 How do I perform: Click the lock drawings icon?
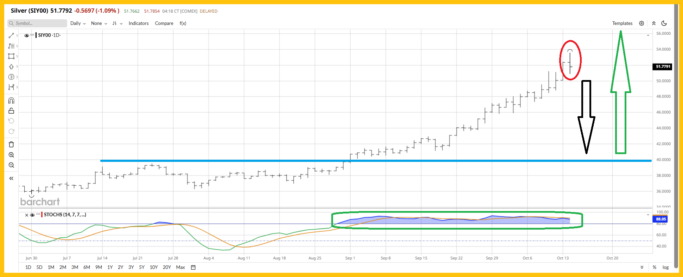tap(11, 111)
